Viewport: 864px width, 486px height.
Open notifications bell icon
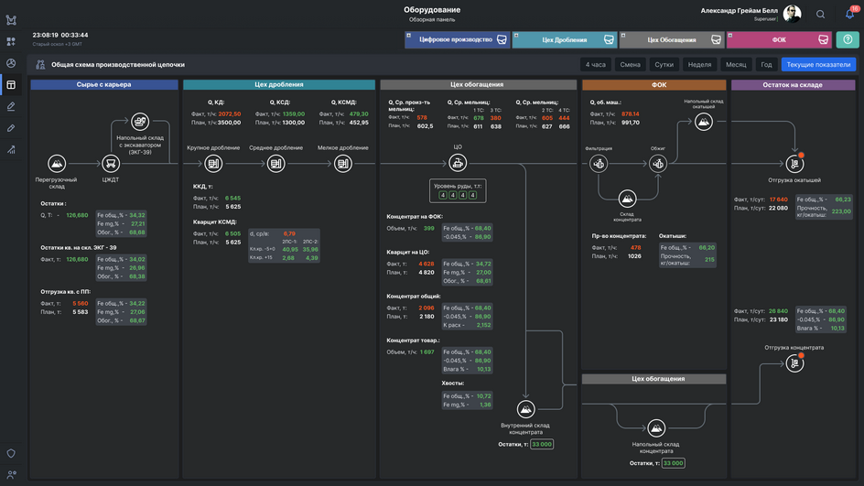850,14
